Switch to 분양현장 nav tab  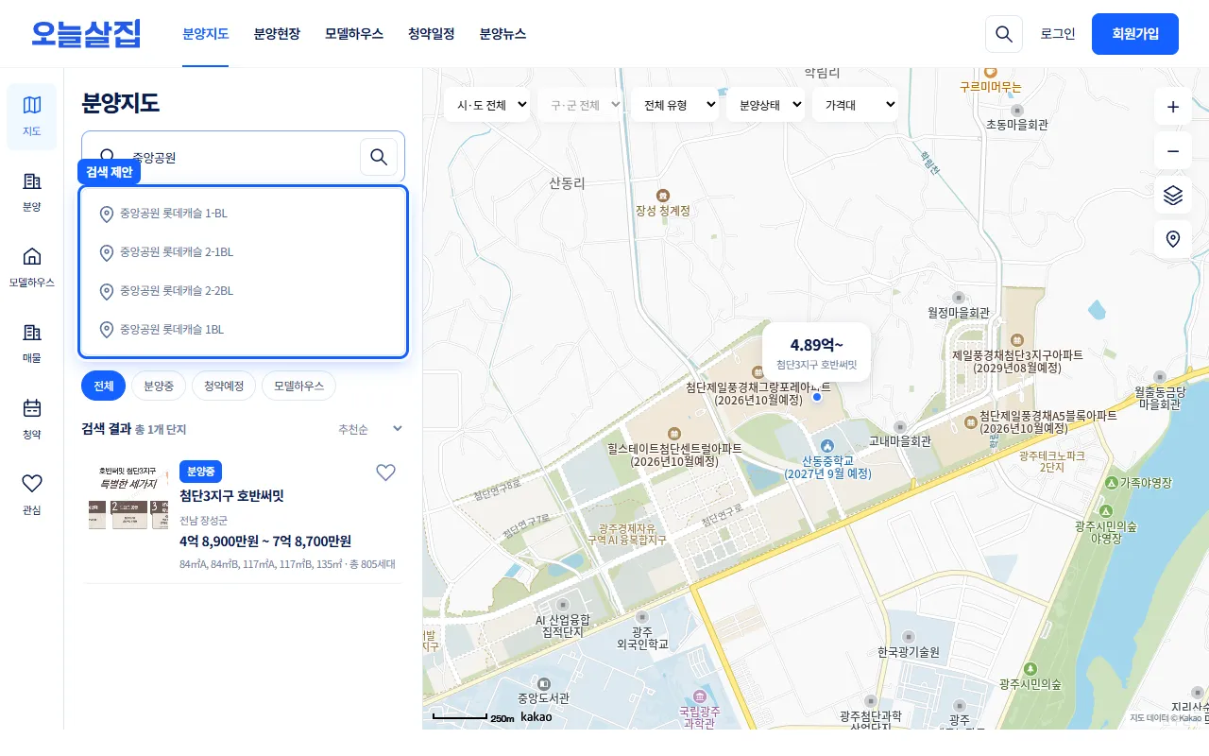(277, 34)
